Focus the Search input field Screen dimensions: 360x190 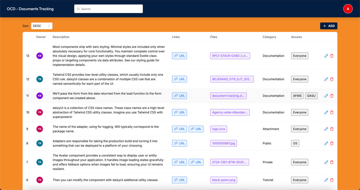coord(108,9)
